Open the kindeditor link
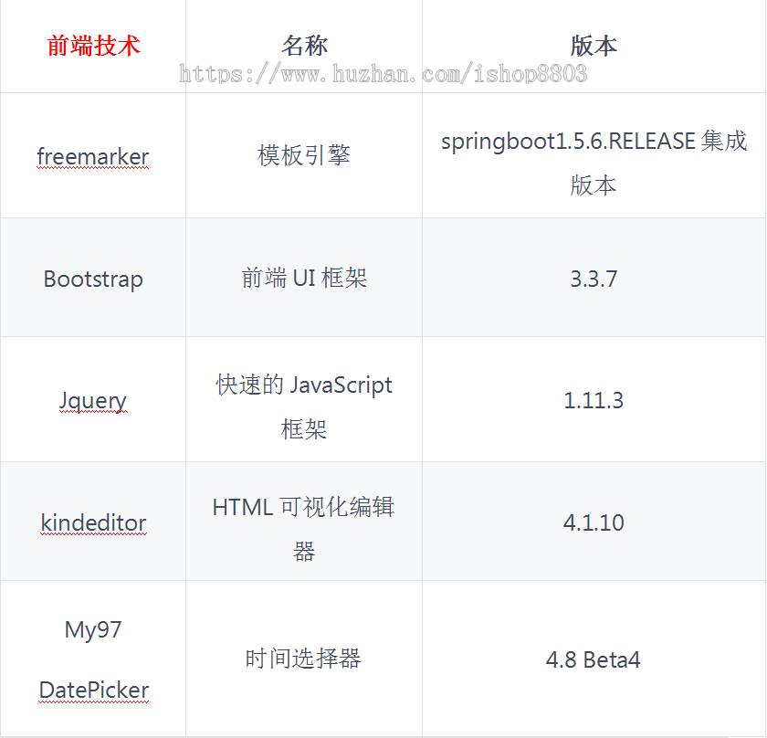 [x=92, y=522]
